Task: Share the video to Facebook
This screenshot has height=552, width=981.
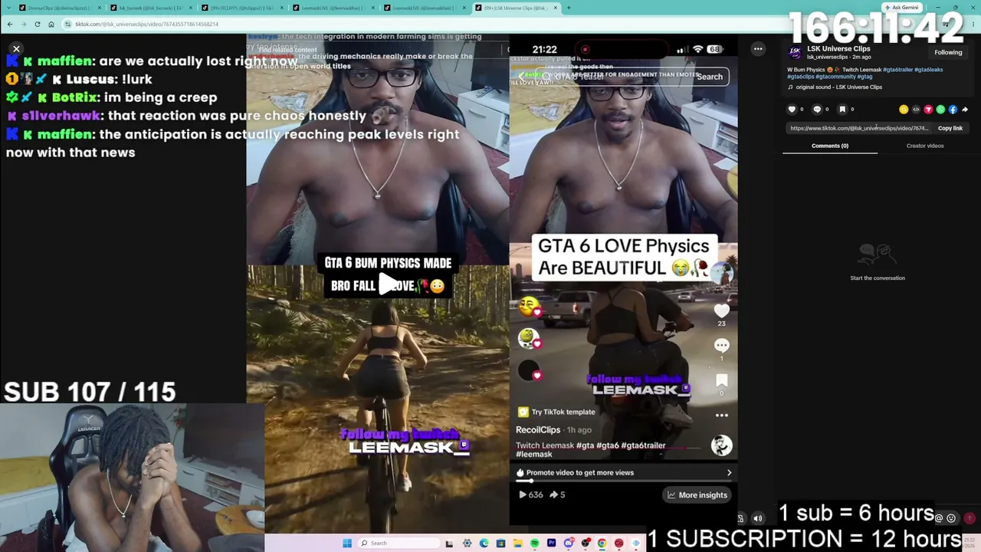Action: pyautogui.click(x=953, y=110)
